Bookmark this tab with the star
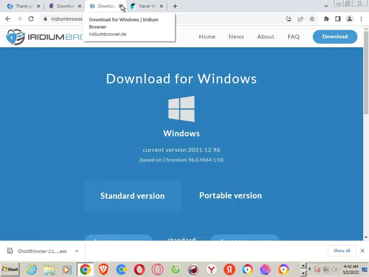 click(312, 19)
